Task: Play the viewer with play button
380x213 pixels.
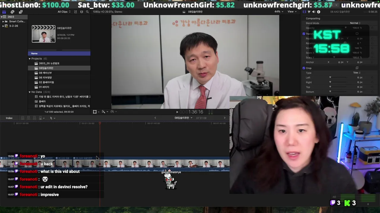Action: point(177,112)
